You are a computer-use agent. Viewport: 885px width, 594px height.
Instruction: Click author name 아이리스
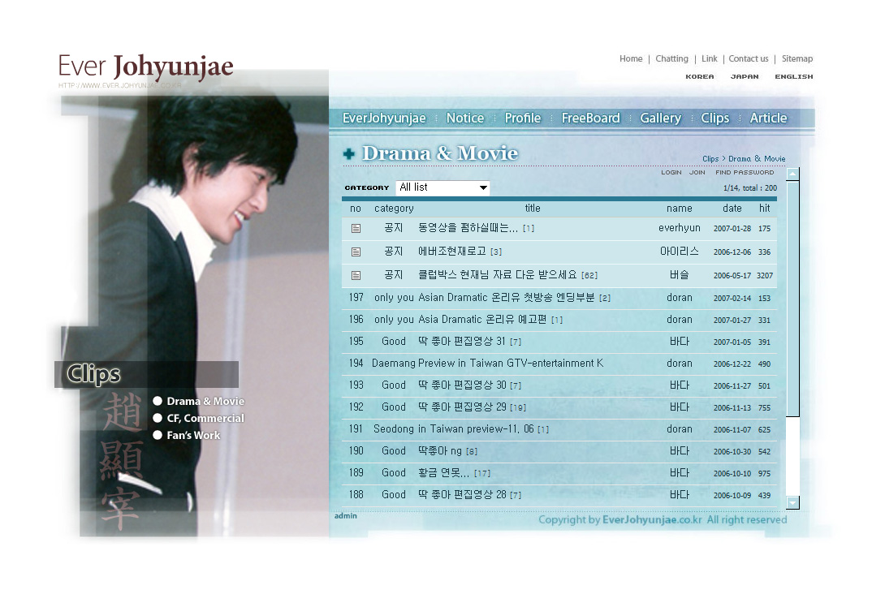[680, 251]
